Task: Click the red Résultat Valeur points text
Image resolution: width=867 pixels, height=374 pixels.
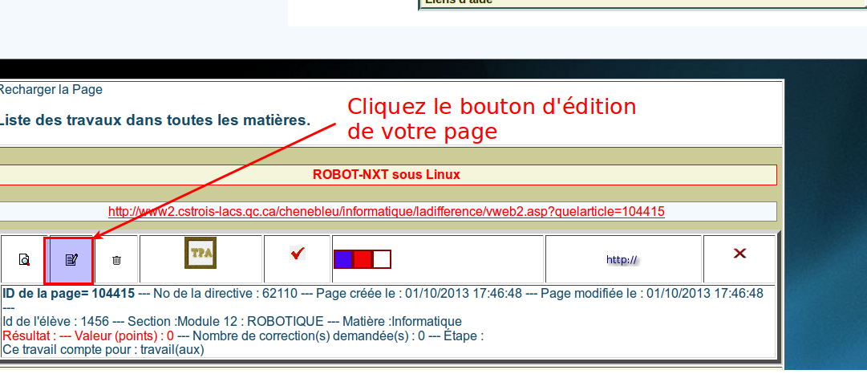Action: [x=88, y=335]
